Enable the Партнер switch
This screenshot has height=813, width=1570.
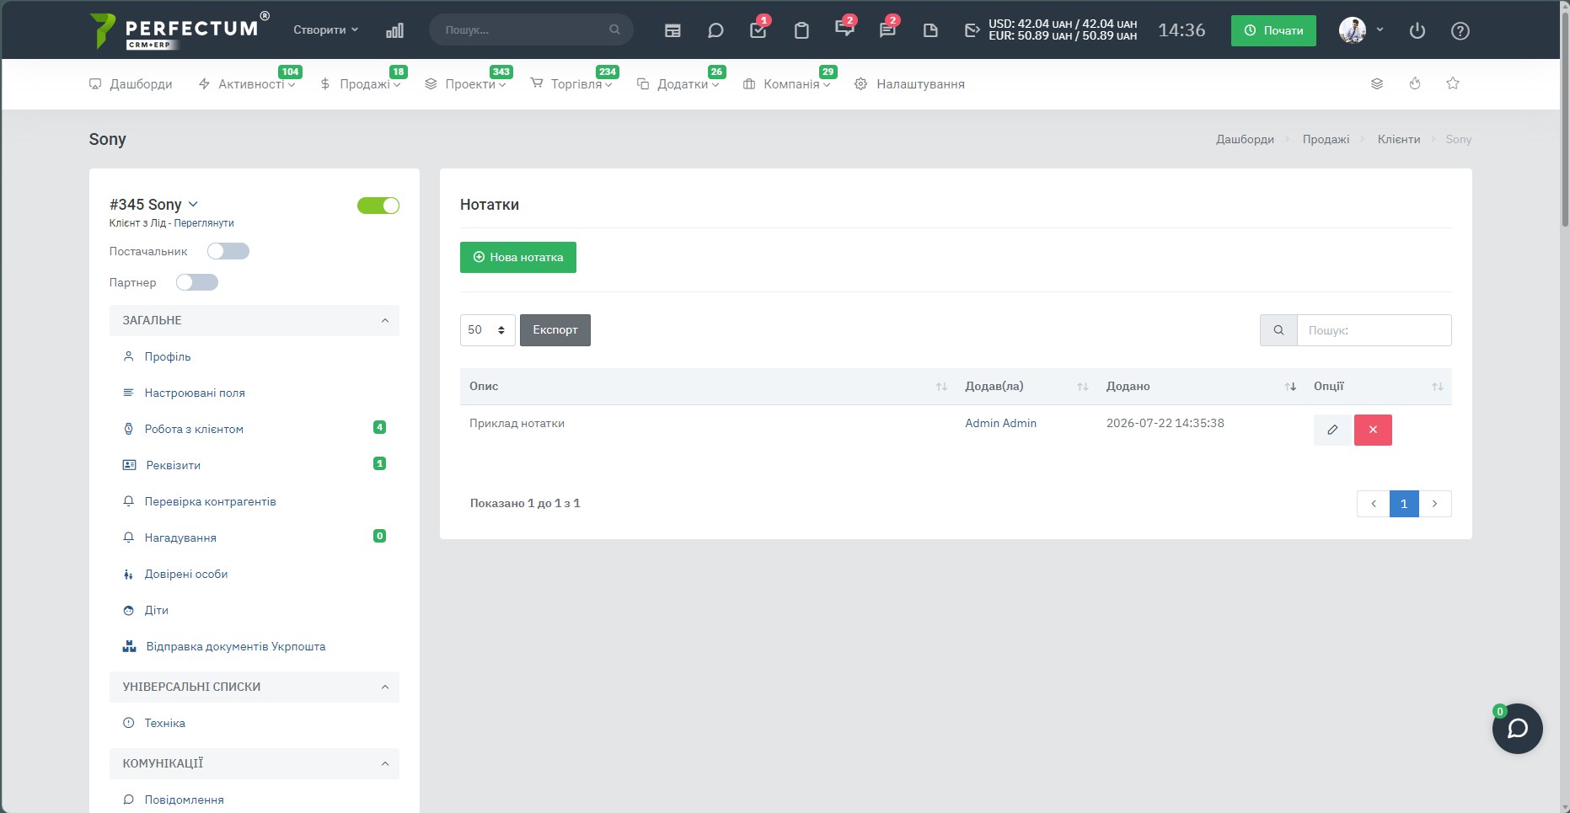click(197, 282)
